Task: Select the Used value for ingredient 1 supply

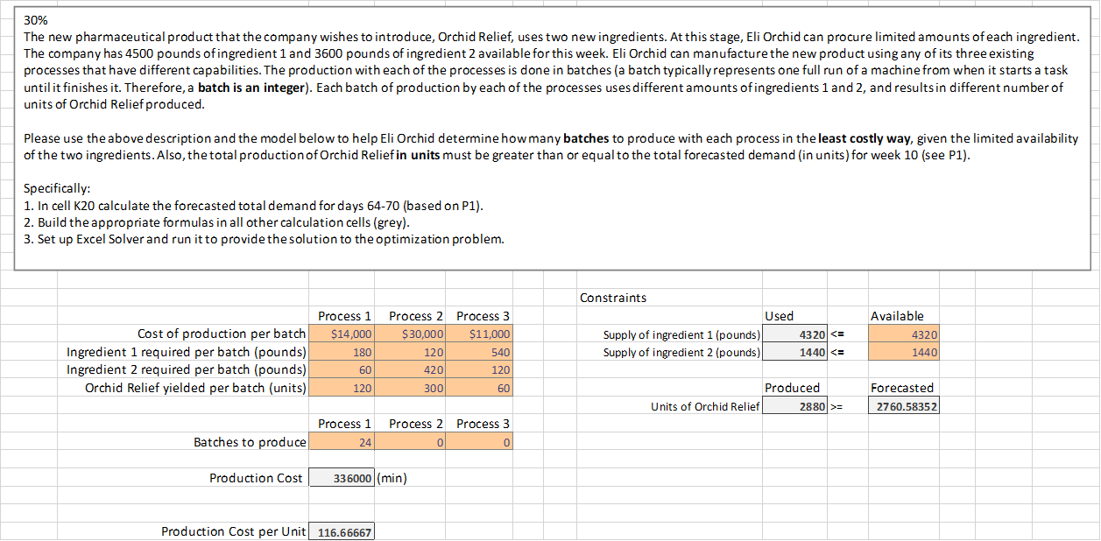Action: [x=794, y=334]
